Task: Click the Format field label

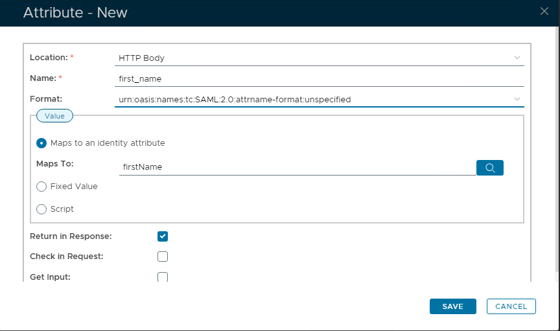Action: (x=45, y=99)
